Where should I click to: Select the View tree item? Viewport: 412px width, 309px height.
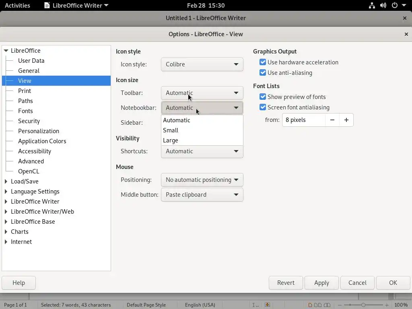(56, 80)
